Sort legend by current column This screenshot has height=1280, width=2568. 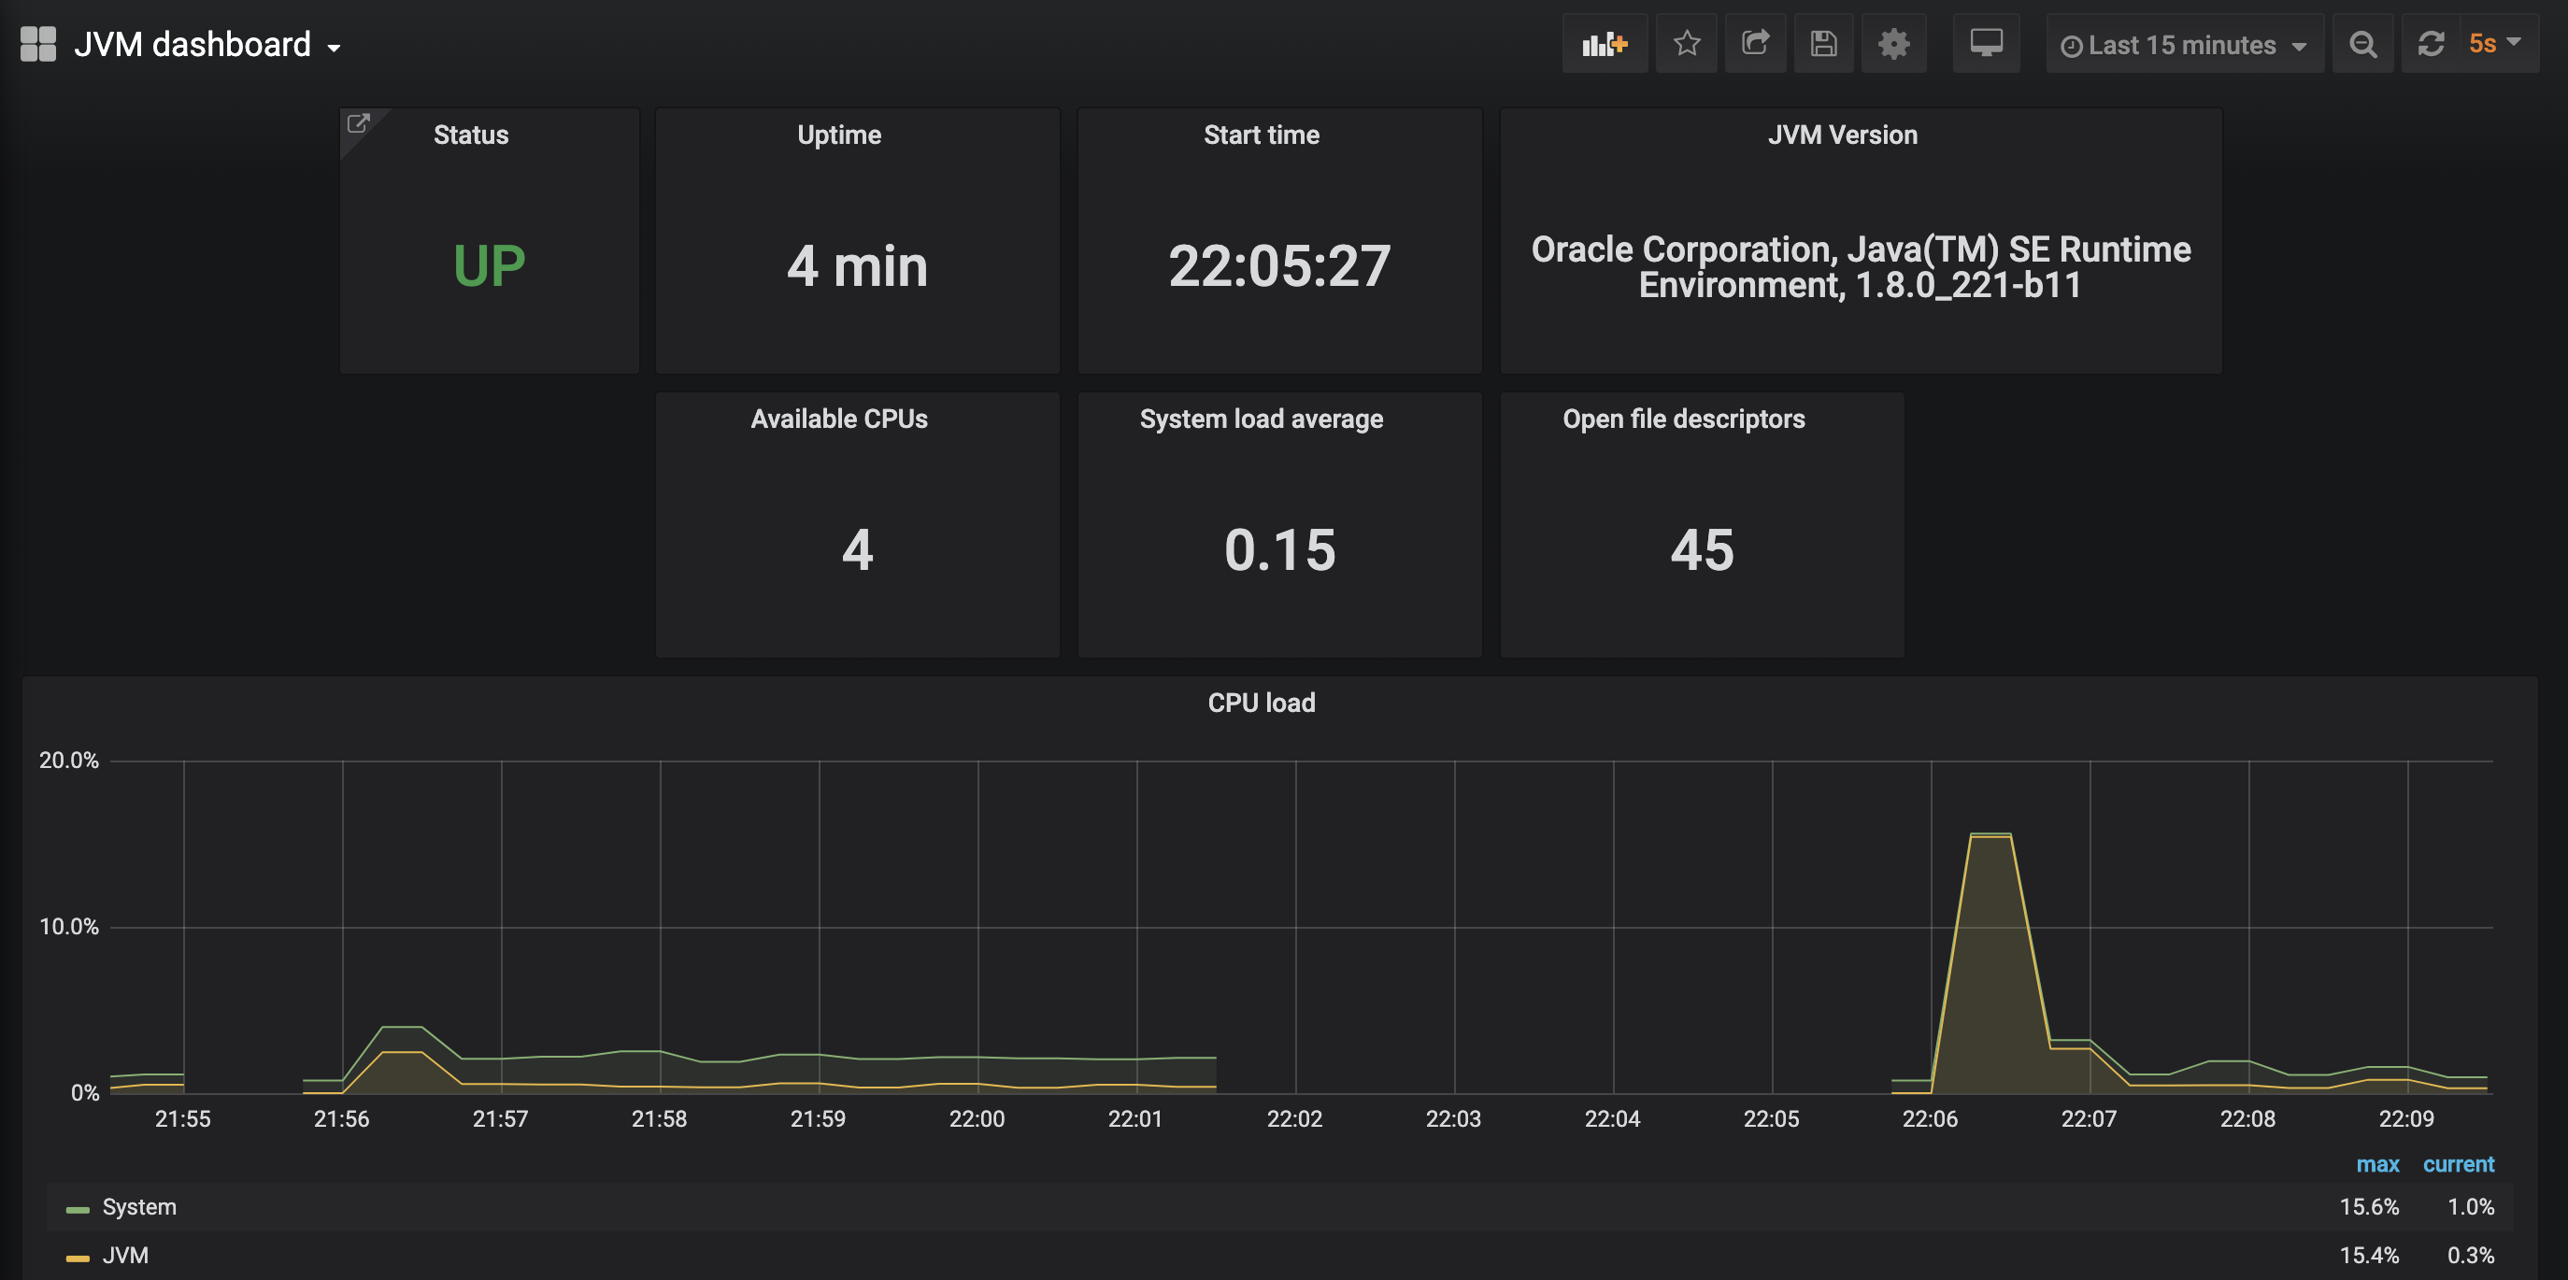(2458, 1164)
